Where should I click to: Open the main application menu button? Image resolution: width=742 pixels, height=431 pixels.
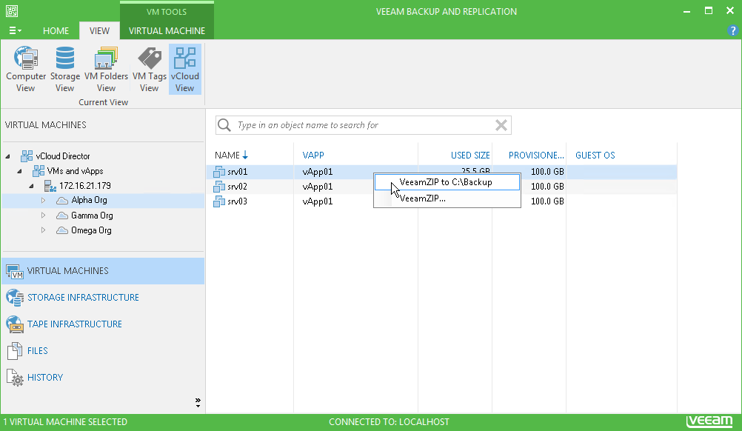click(15, 31)
